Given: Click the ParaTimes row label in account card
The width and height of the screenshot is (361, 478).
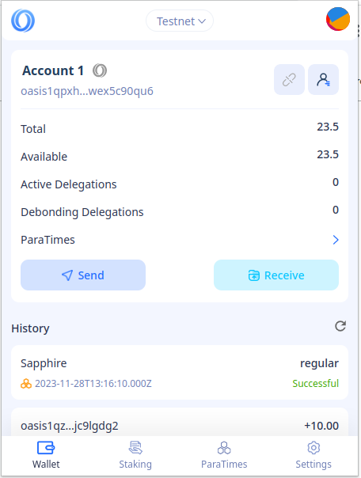Looking at the screenshot, I should coord(47,240).
